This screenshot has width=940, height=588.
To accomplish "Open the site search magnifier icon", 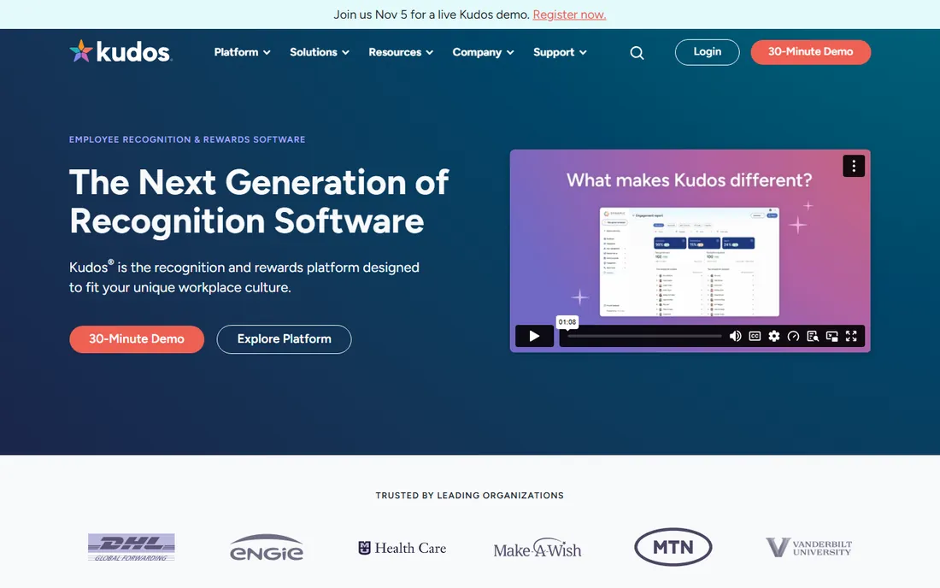I will [x=637, y=53].
